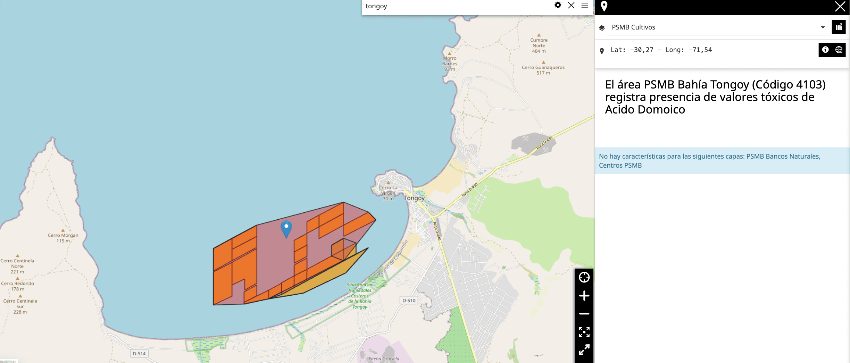Image resolution: width=850 pixels, height=363 pixels.
Task: Zoom in with the plus button
Action: 584,296
